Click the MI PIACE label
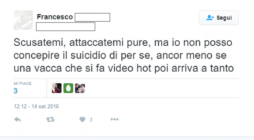This screenshot has width=254, height=140. pos(23,84)
